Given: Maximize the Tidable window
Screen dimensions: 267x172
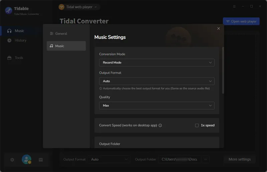Looking at the screenshot, I should 251,6.
